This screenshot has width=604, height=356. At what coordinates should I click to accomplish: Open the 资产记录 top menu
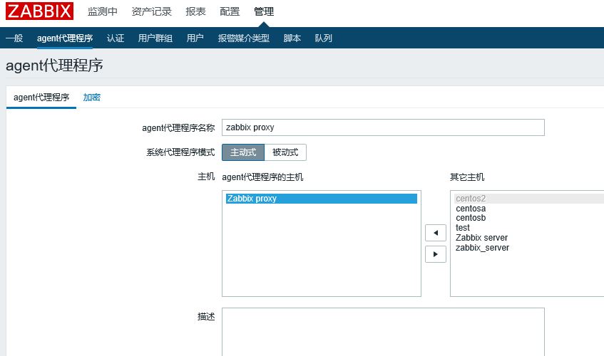[151, 11]
